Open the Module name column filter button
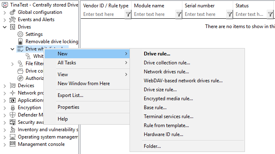This screenshot has width=275, height=154. (179, 14)
